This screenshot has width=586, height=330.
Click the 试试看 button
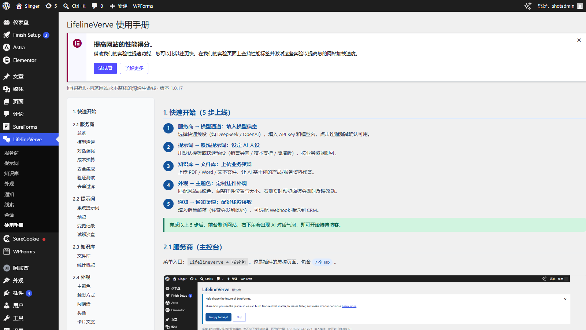click(105, 68)
